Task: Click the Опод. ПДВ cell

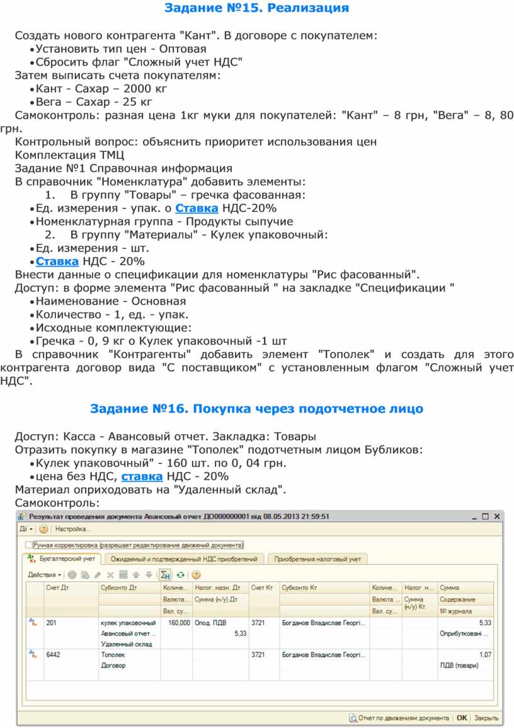Action: point(220,623)
